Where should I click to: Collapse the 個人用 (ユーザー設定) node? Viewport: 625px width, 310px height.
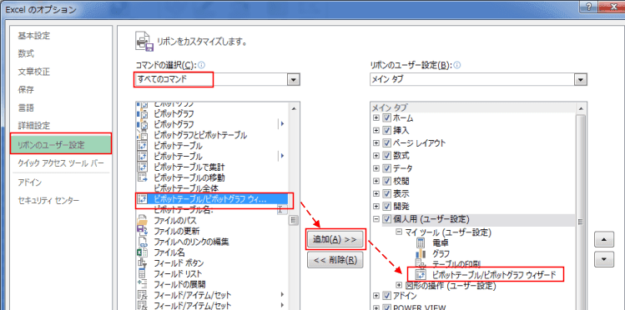tap(376, 219)
